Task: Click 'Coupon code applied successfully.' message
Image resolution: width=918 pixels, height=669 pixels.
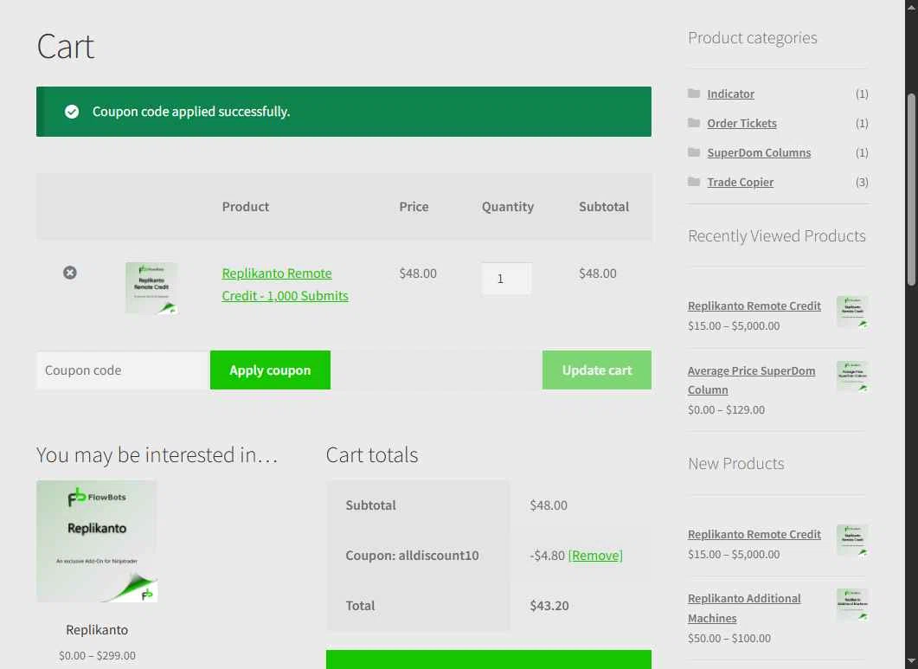Action: [x=191, y=112]
